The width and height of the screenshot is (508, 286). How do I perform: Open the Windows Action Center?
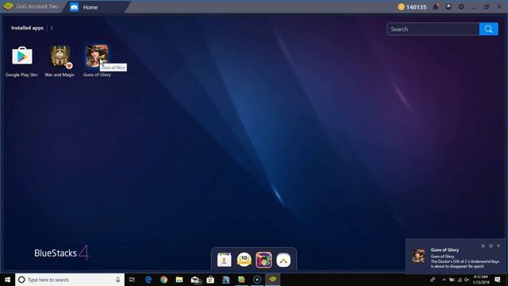(x=498, y=280)
